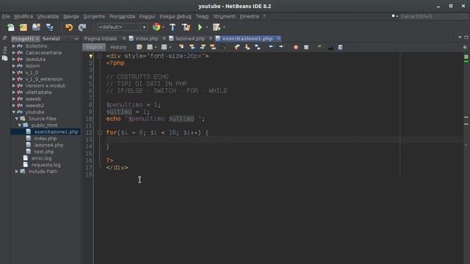Start macro recording with red circle
This screenshot has height=264, width=470.
click(296, 47)
